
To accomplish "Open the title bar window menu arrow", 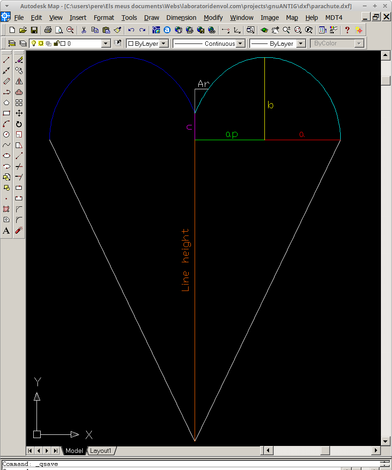I will (x=7, y=6).
